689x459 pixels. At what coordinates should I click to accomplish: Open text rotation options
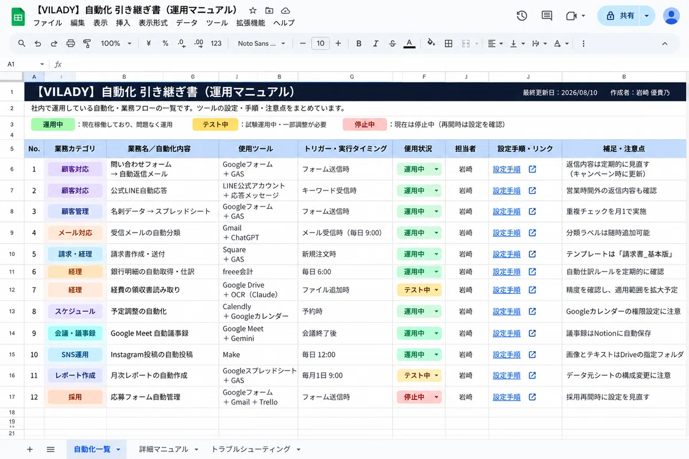coord(560,44)
